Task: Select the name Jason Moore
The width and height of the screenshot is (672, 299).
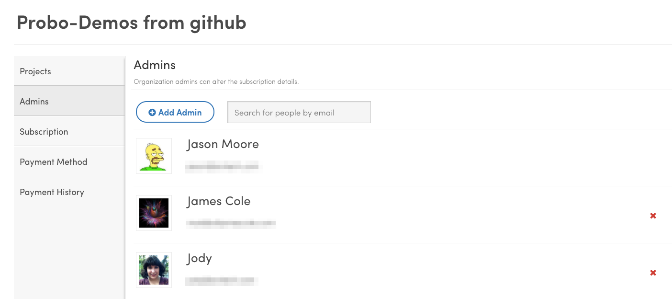Action: coord(222,144)
